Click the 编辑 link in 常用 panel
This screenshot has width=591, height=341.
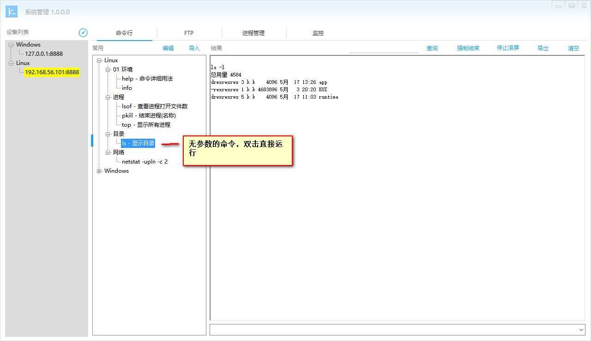168,48
